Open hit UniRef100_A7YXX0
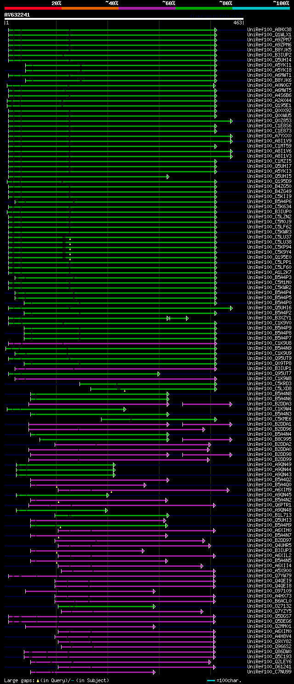294x684 pixels. tap(269, 136)
